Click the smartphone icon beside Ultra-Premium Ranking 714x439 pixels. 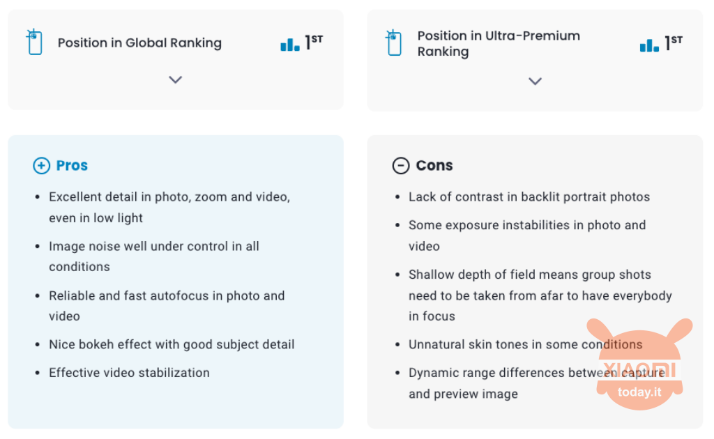(394, 43)
